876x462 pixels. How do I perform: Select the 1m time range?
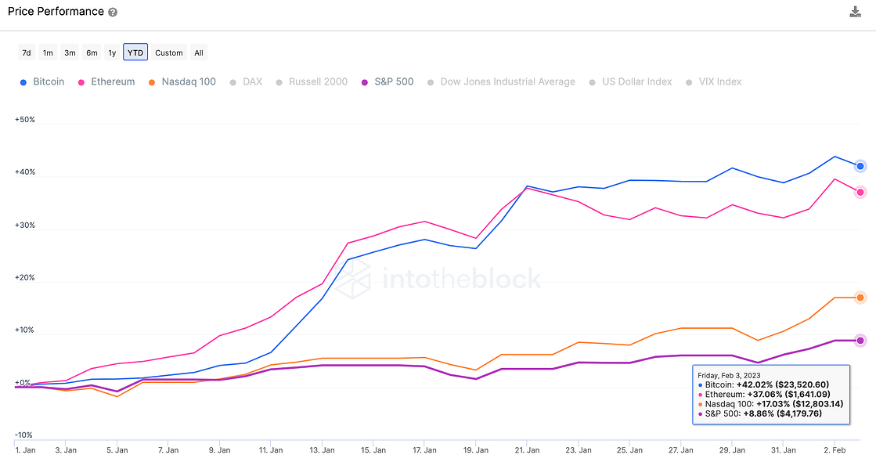coord(48,52)
